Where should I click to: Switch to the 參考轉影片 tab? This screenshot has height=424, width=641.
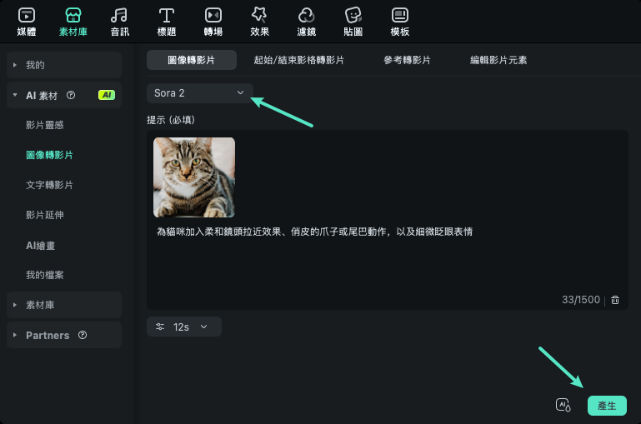(x=407, y=60)
